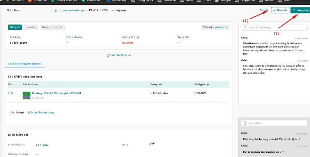Click attachment icon in customer chat box
This screenshot has width=310, height=157.
coord(244,28)
